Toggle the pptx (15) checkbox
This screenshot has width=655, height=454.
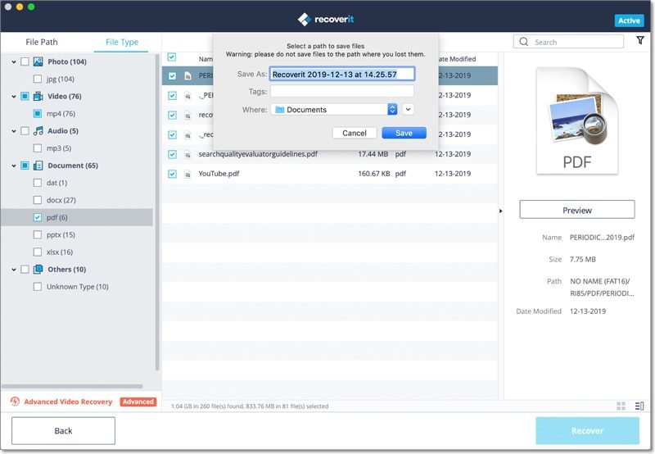(x=38, y=234)
